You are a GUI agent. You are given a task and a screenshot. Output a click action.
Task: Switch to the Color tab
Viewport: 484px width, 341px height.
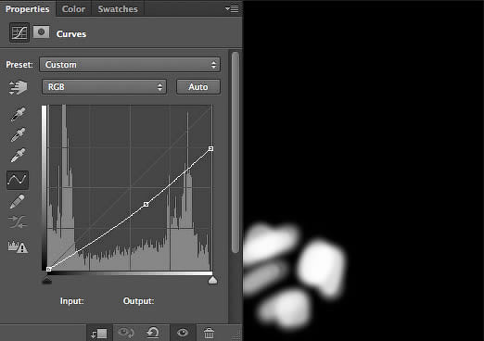click(73, 9)
